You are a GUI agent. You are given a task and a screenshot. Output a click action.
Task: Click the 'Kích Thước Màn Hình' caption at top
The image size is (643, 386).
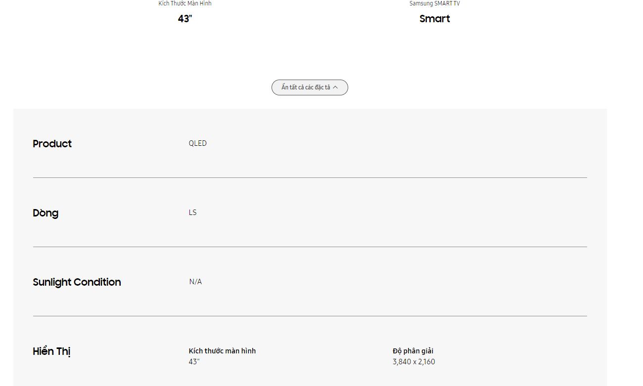pyautogui.click(x=185, y=3)
